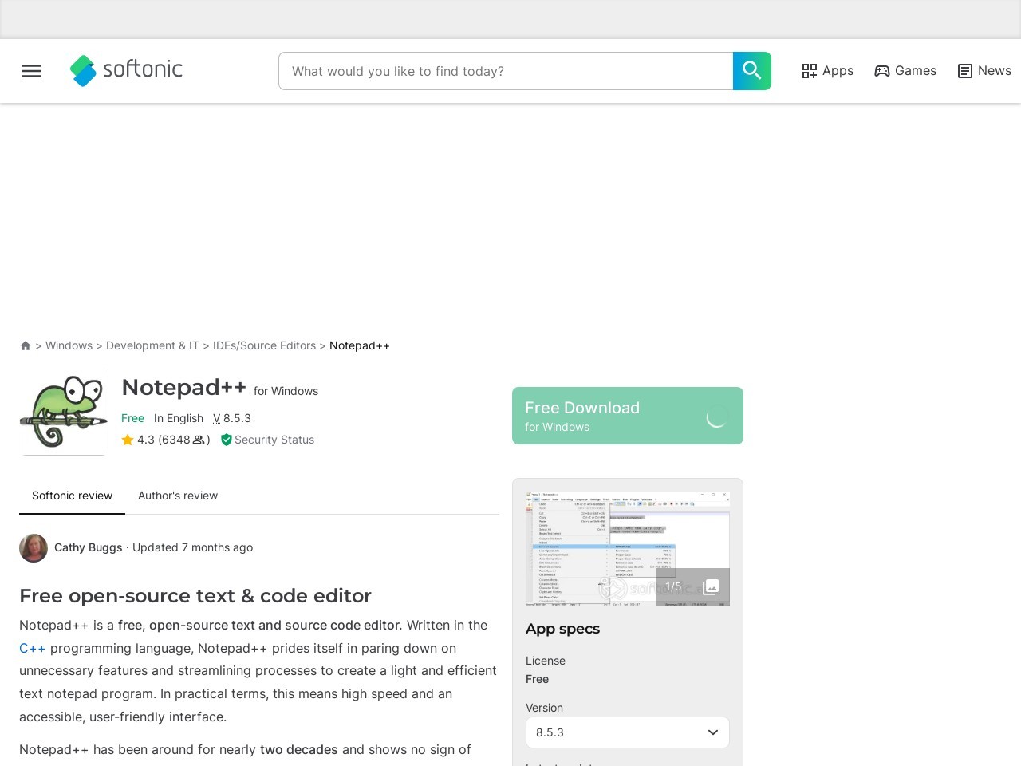Image resolution: width=1021 pixels, height=766 pixels.
Task: Click the Softonic logo
Action: point(126,70)
